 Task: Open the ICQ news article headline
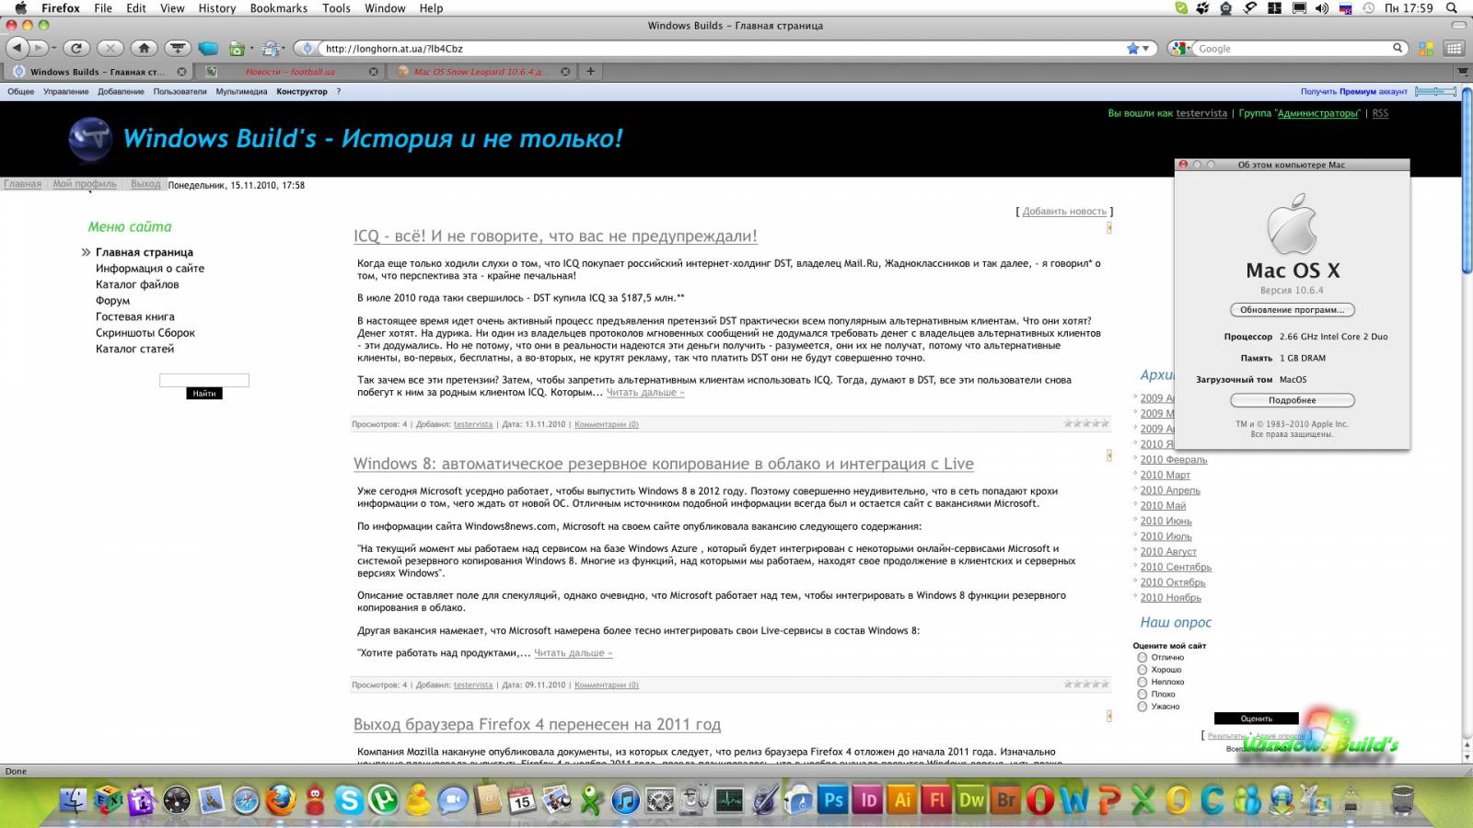coord(555,236)
